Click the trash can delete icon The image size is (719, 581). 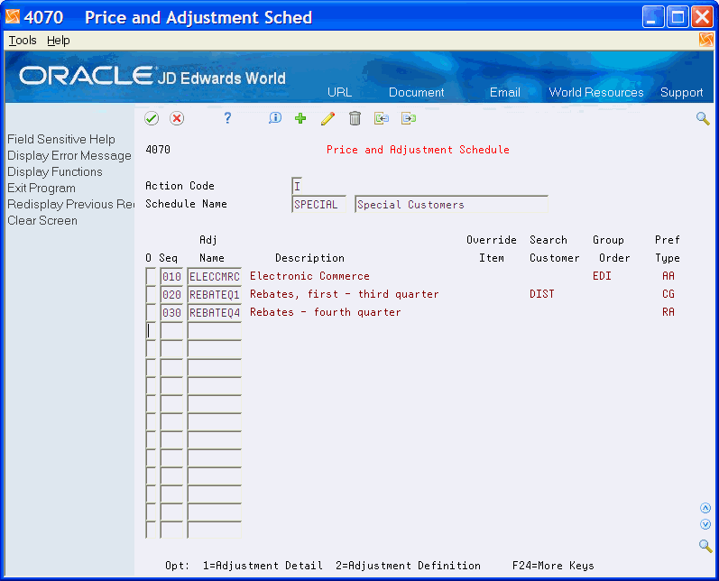pos(355,118)
